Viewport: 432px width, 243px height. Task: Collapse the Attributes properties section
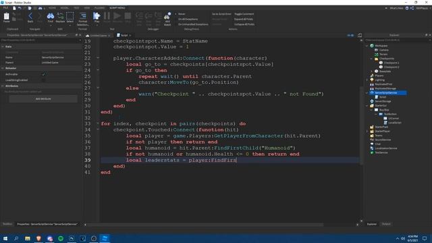point(3,86)
